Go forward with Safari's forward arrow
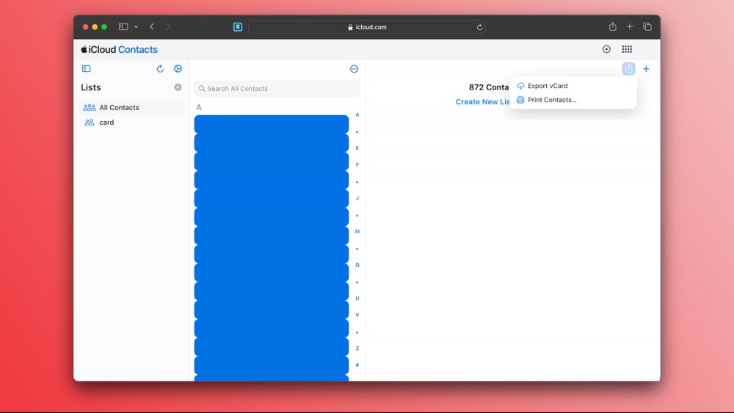This screenshot has width=734, height=413. tap(168, 26)
